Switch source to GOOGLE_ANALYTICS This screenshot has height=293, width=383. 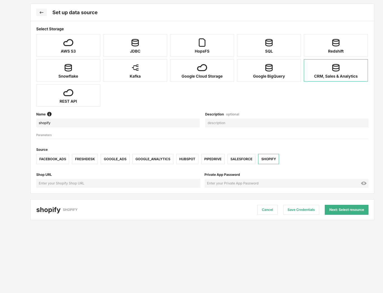coord(153,159)
